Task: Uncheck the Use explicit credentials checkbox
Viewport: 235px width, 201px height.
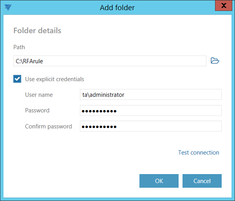Action: pos(17,79)
